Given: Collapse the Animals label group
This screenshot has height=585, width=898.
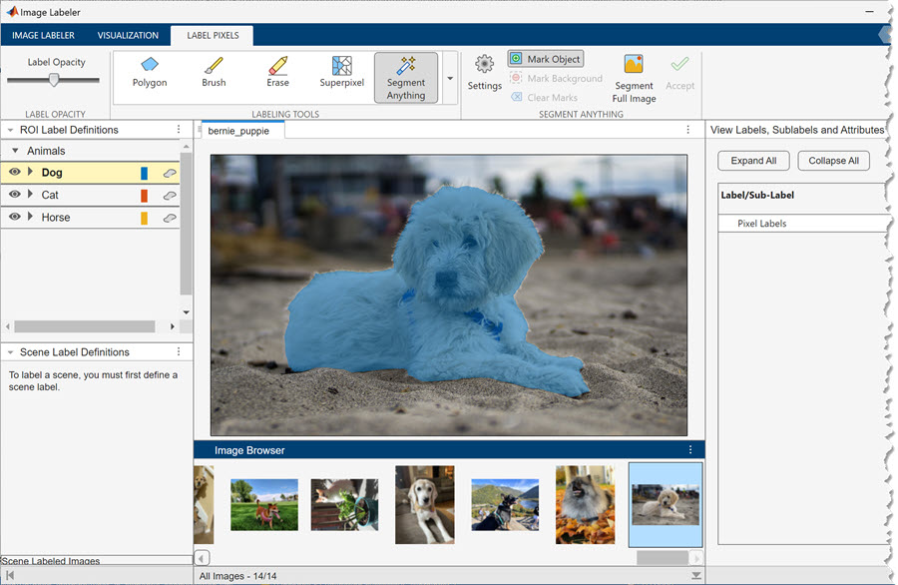Looking at the screenshot, I should coord(15,151).
